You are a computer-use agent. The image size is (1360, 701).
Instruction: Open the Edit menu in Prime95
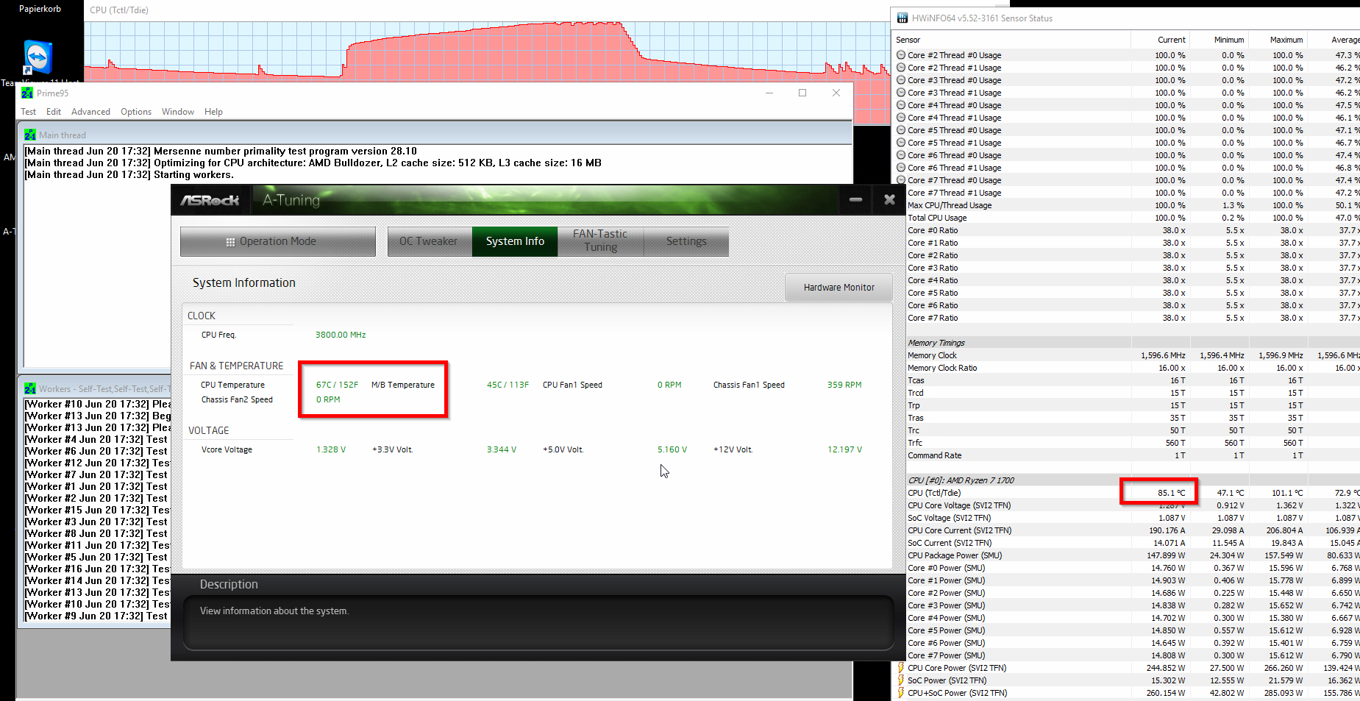pos(54,112)
